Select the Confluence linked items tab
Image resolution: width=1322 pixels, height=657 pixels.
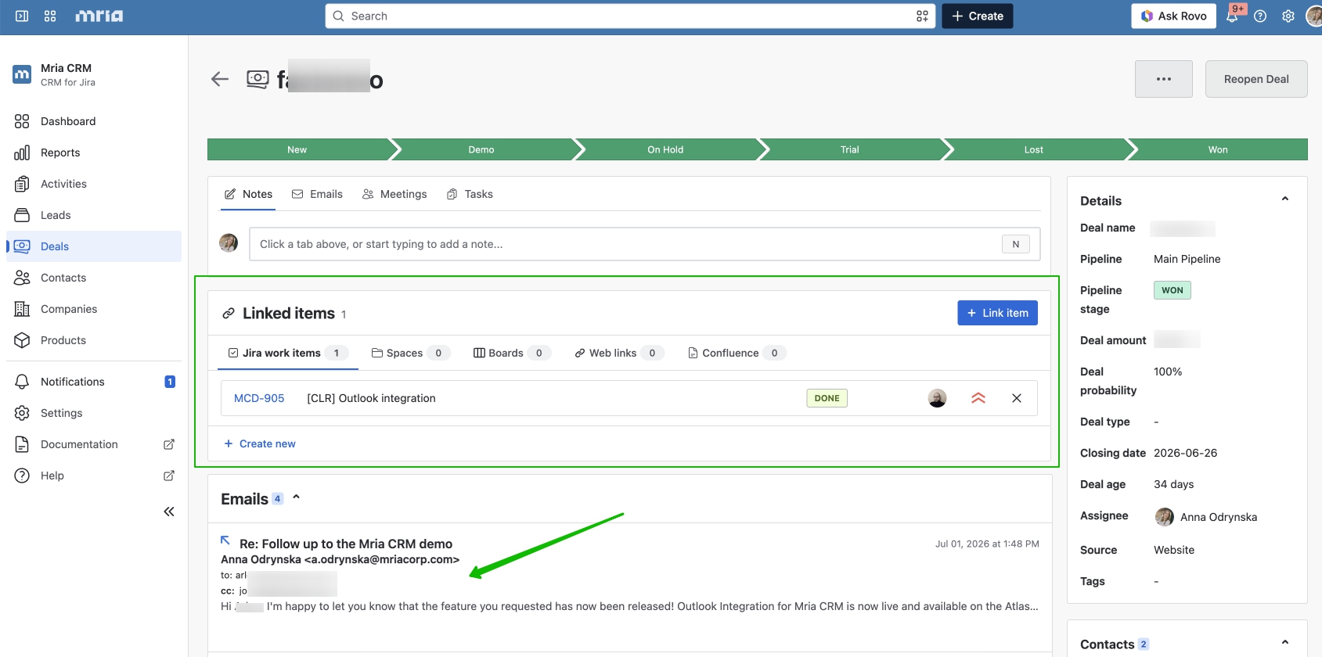[x=737, y=353]
